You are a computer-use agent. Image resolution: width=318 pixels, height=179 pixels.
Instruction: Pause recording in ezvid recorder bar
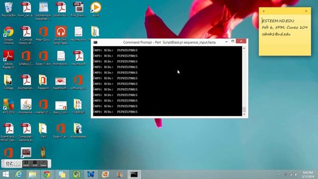click(26, 164)
